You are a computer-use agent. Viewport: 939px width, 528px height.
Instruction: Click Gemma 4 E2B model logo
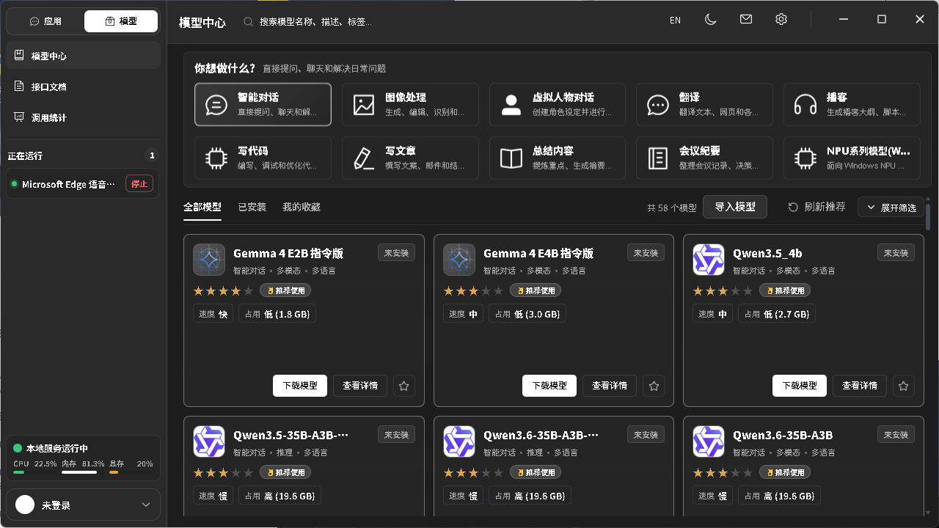click(x=209, y=260)
